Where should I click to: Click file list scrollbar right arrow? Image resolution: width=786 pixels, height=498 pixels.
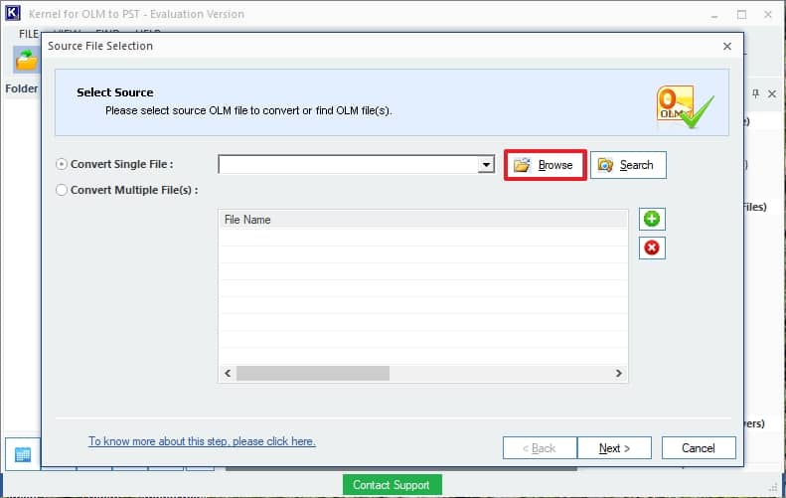click(x=619, y=373)
